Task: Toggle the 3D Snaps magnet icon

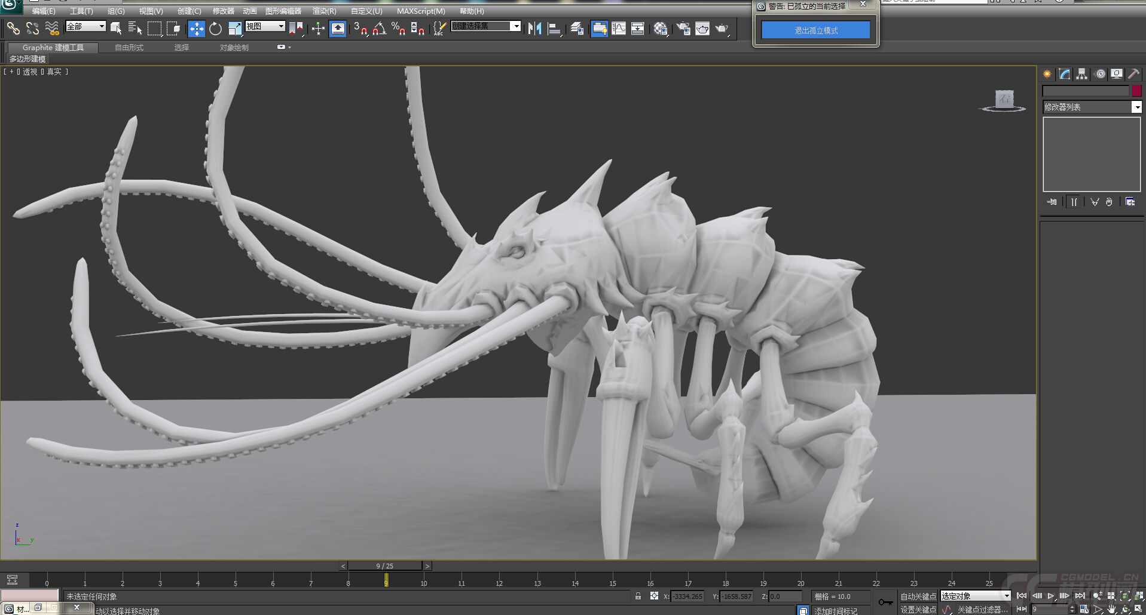Action: pos(360,28)
